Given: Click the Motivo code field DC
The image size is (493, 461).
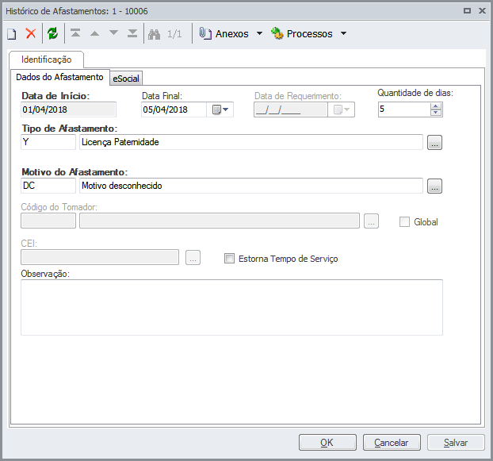Looking at the screenshot, I should point(48,186).
